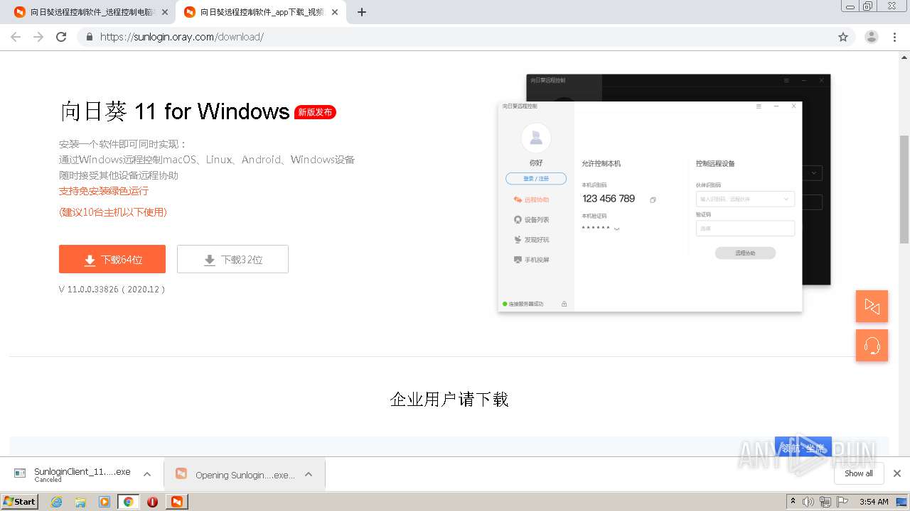Click the 向日葵 11 for Windows heading
Image resolution: width=910 pixels, height=511 pixels.
point(175,111)
